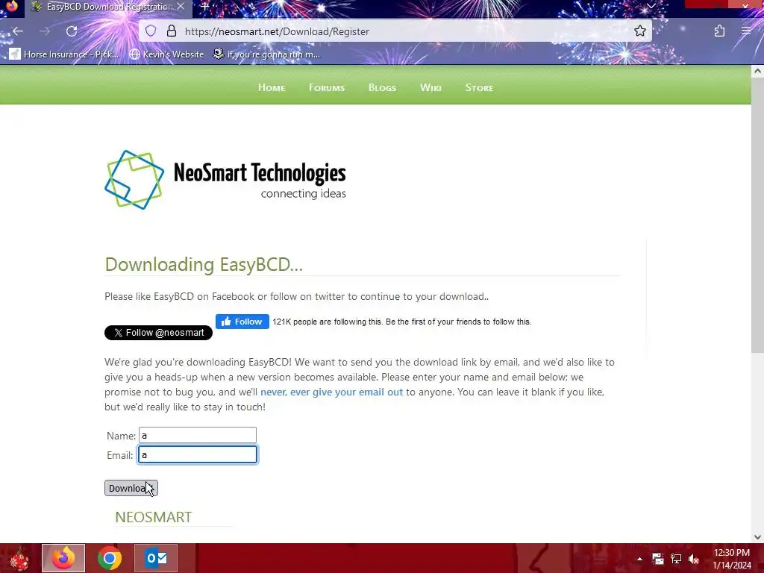Open the Store menu item
Image resolution: width=764 pixels, height=573 pixels.
pos(479,88)
